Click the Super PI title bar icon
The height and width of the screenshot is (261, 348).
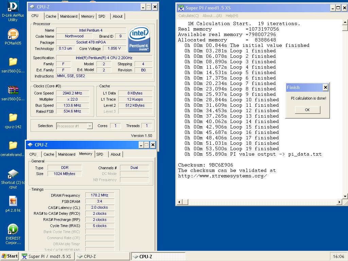181,8
